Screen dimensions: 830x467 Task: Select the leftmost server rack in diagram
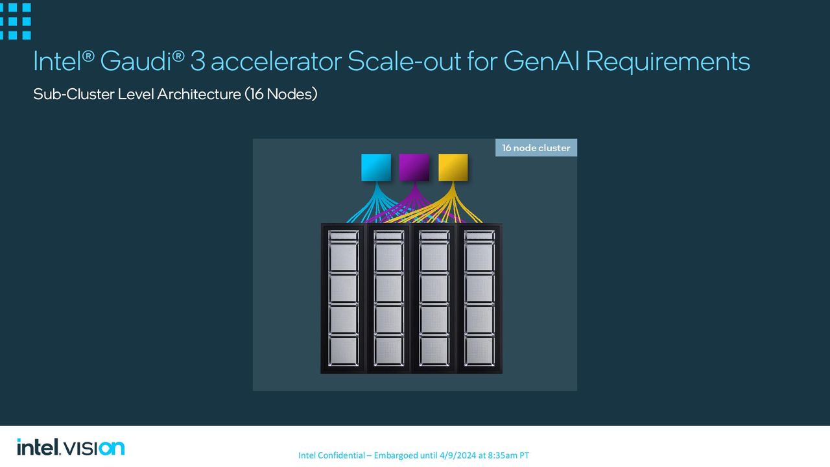point(344,298)
